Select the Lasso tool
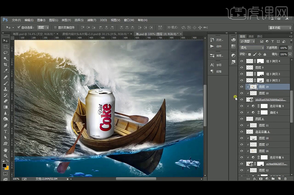The width and height of the screenshot is (294, 195). [x=5, y=53]
